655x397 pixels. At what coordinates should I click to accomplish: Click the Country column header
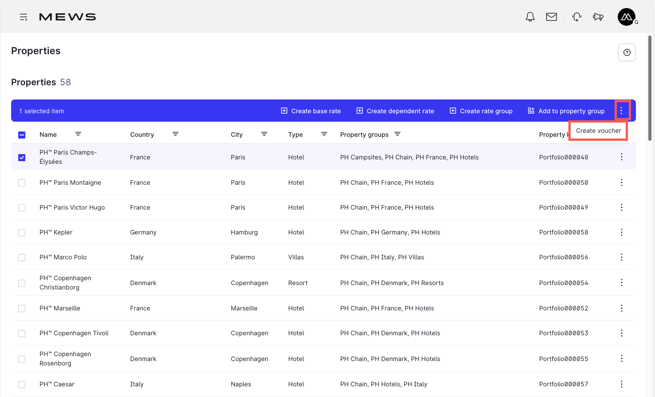142,135
